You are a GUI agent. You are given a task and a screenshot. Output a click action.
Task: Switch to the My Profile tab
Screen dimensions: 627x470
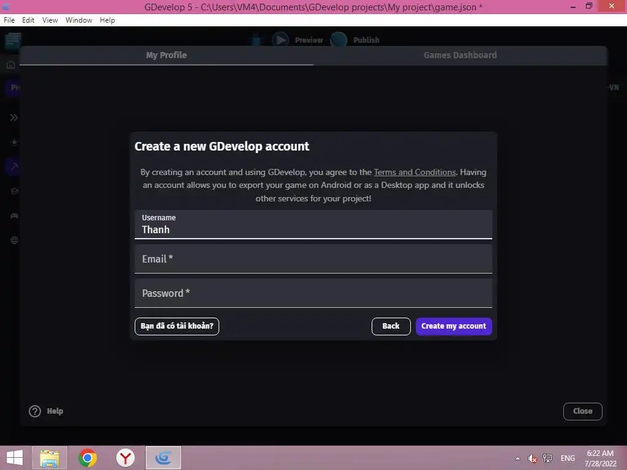(167, 55)
